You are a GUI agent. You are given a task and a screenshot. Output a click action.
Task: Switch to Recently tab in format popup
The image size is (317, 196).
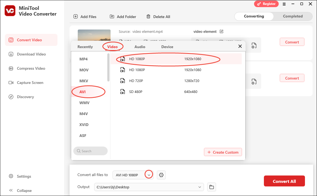[x=85, y=47]
